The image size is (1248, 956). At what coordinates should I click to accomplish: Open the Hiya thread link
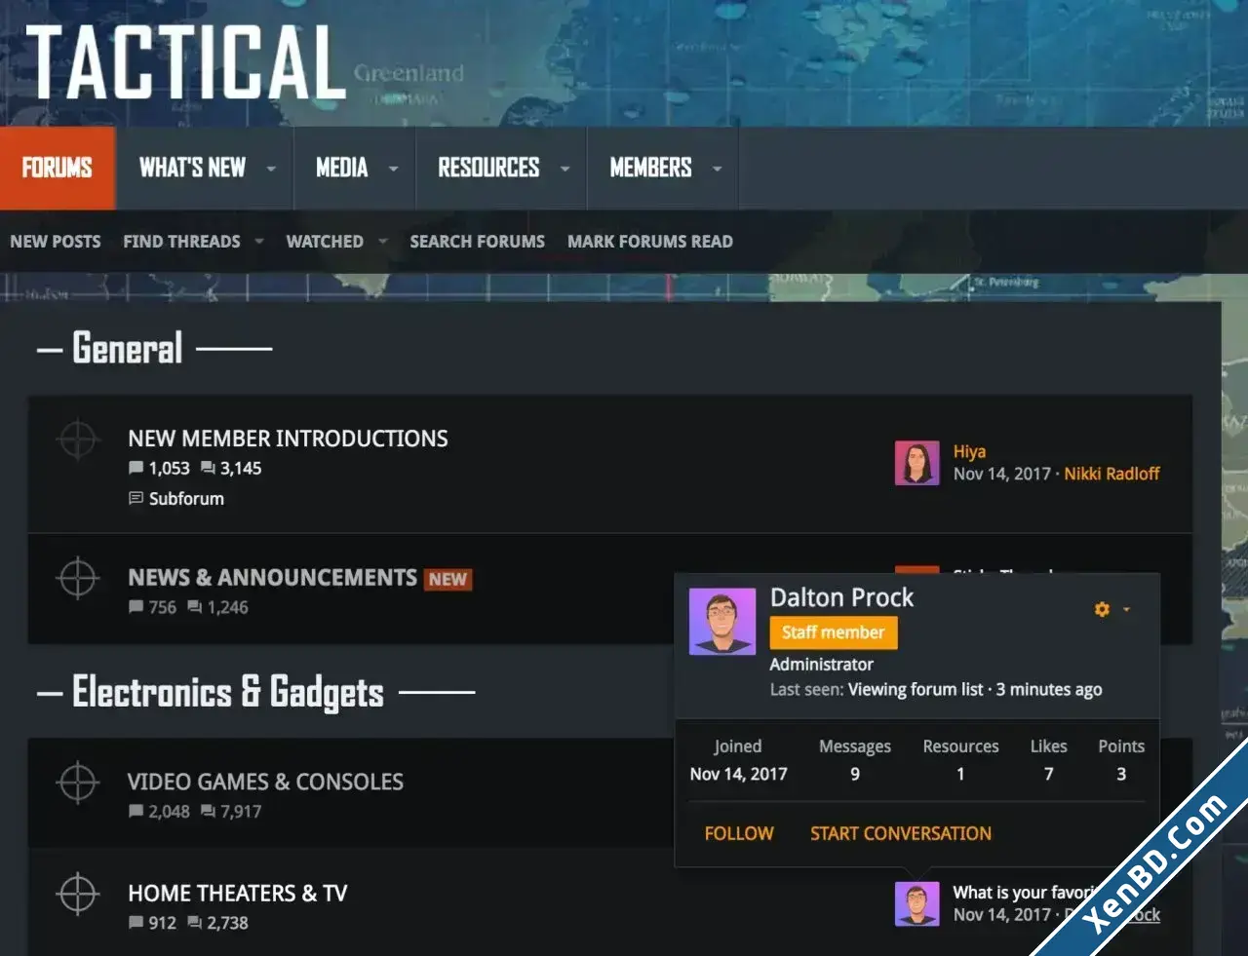tap(969, 451)
